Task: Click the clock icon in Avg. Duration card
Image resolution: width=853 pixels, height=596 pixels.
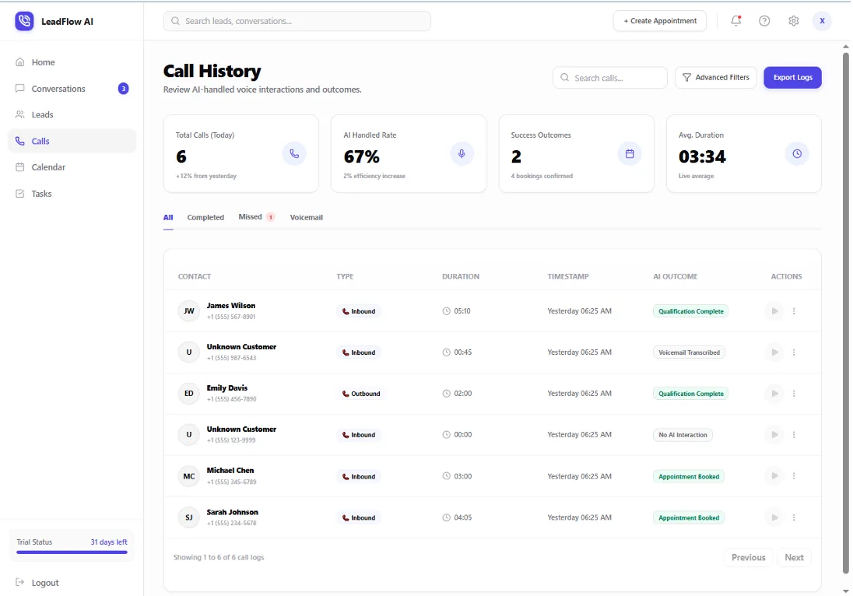Action: (797, 154)
